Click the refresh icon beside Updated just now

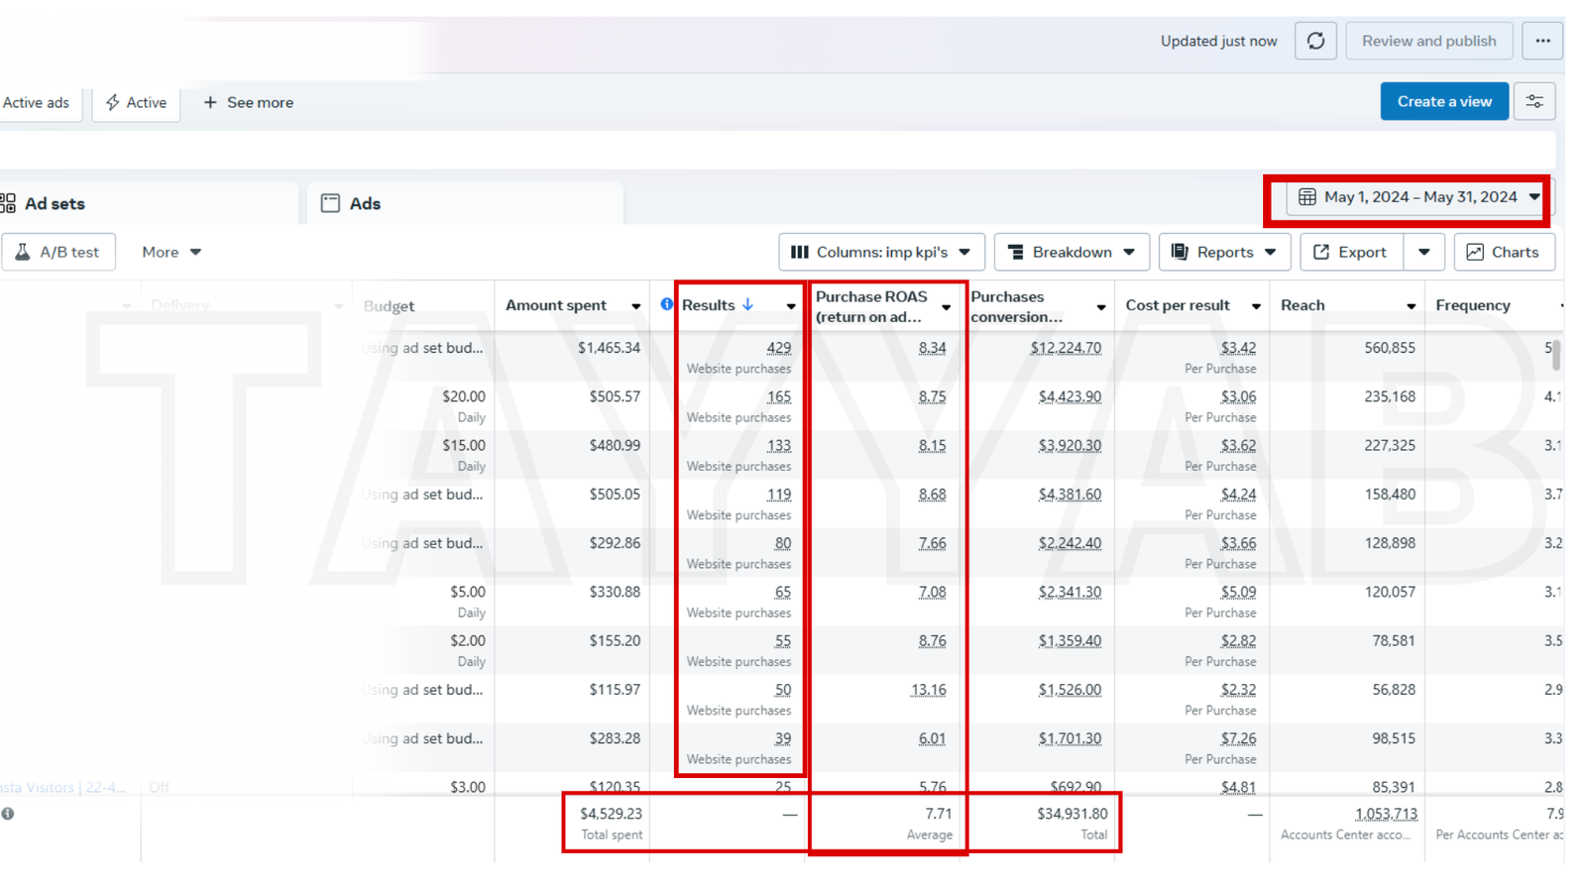[1315, 41]
